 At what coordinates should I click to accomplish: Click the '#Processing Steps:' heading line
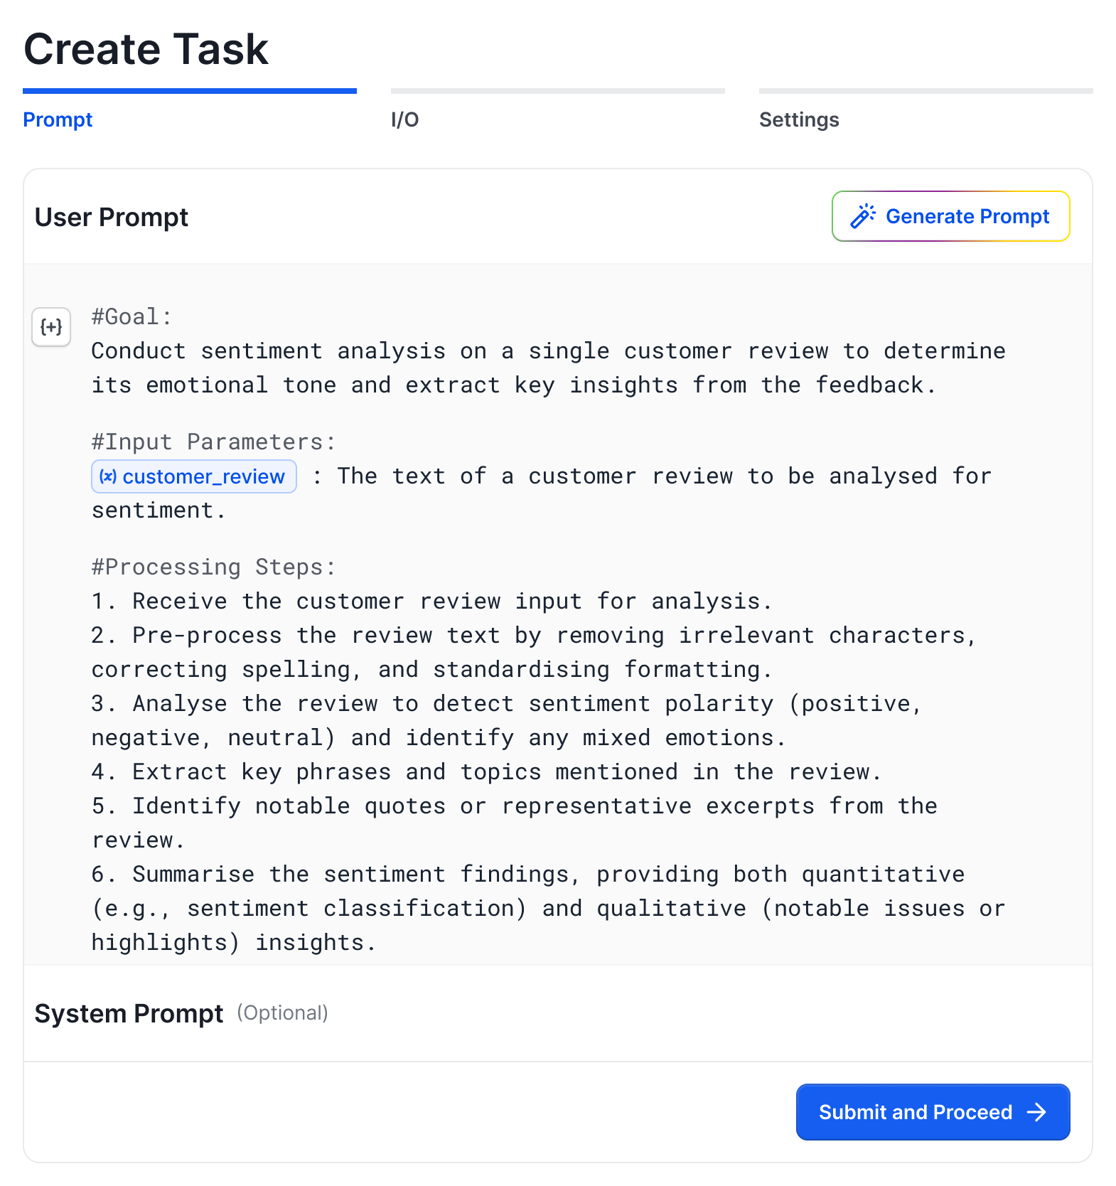[x=213, y=567]
